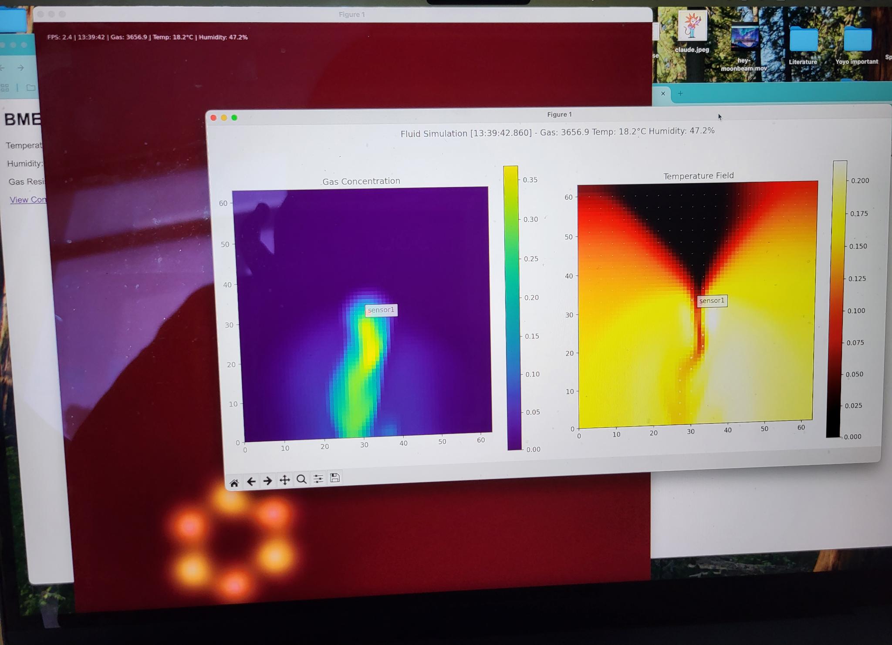Viewport: 892px width, 645px height.
Task: Click the Fluid Simulation title text
Action: pyautogui.click(x=557, y=132)
